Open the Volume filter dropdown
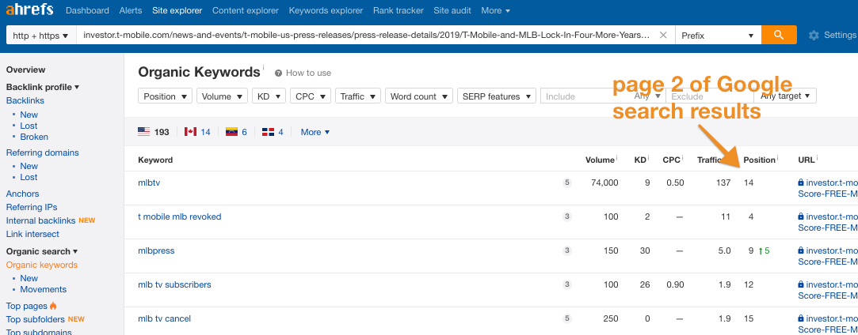This screenshot has height=335, width=858. pos(222,96)
